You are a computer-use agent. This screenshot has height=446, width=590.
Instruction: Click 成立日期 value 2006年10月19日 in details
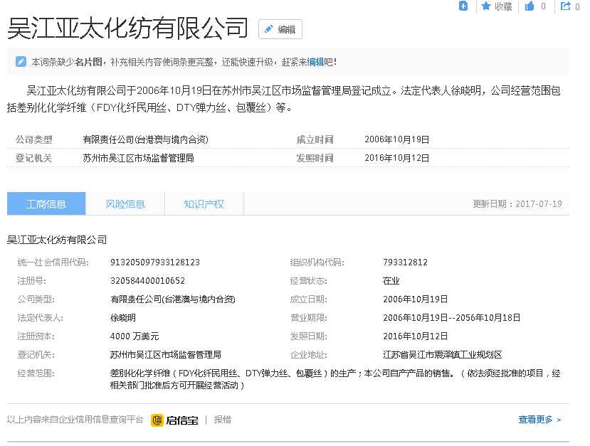[416, 299]
